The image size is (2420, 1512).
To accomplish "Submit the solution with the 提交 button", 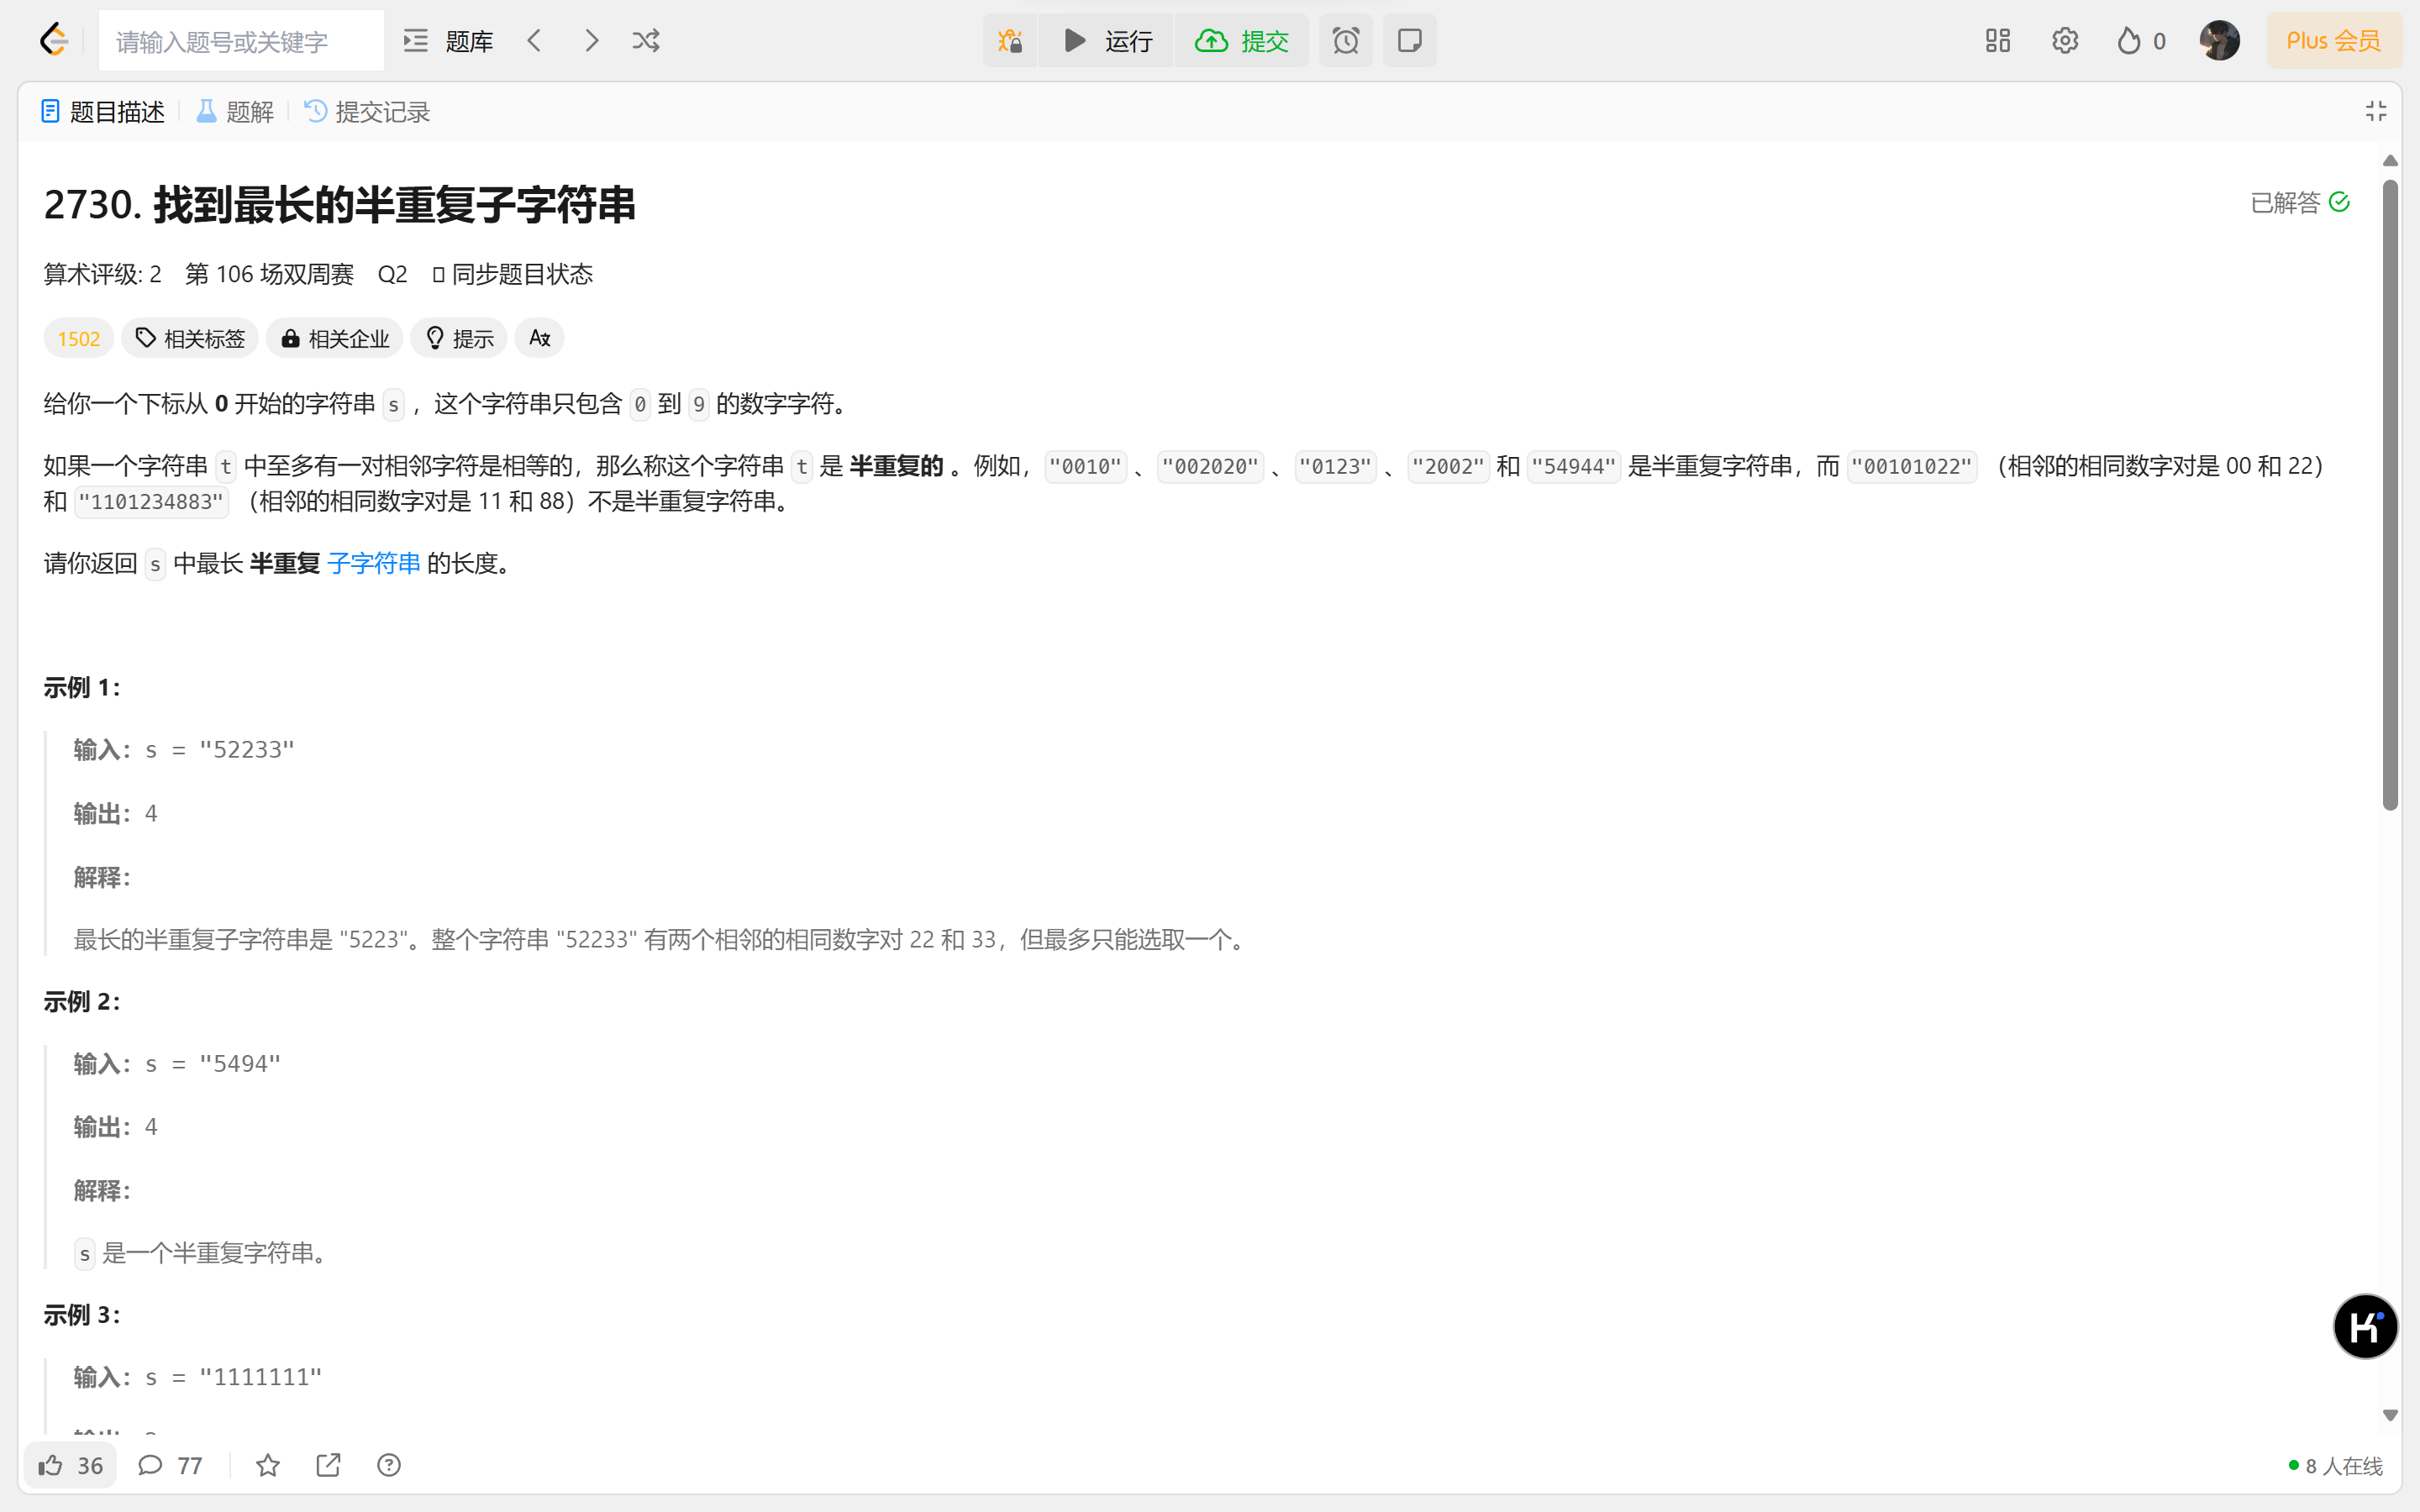I will click(x=1242, y=40).
